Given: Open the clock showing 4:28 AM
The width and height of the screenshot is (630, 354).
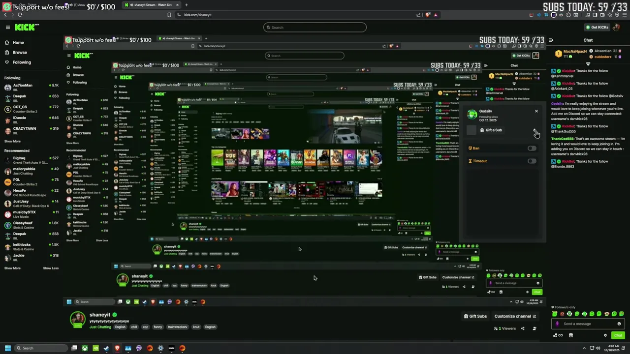Looking at the screenshot, I should 612,348.
